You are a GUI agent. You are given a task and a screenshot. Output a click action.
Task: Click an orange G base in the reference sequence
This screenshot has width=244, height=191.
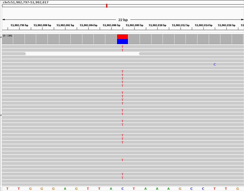coord(30,189)
